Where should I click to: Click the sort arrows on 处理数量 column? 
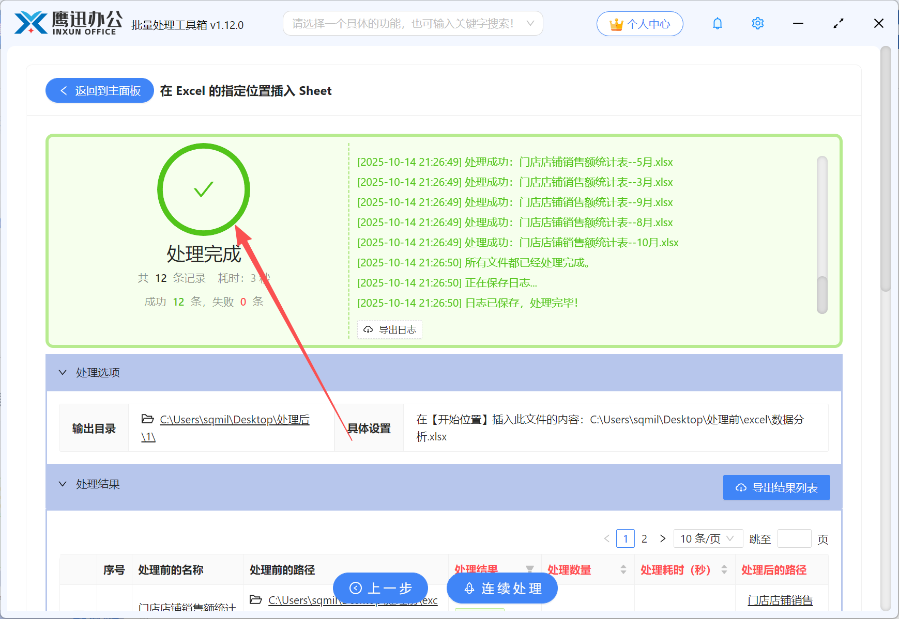click(x=623, y=569)
